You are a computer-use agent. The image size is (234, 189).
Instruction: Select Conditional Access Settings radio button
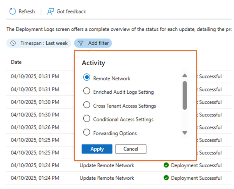(x=86, y=118)
